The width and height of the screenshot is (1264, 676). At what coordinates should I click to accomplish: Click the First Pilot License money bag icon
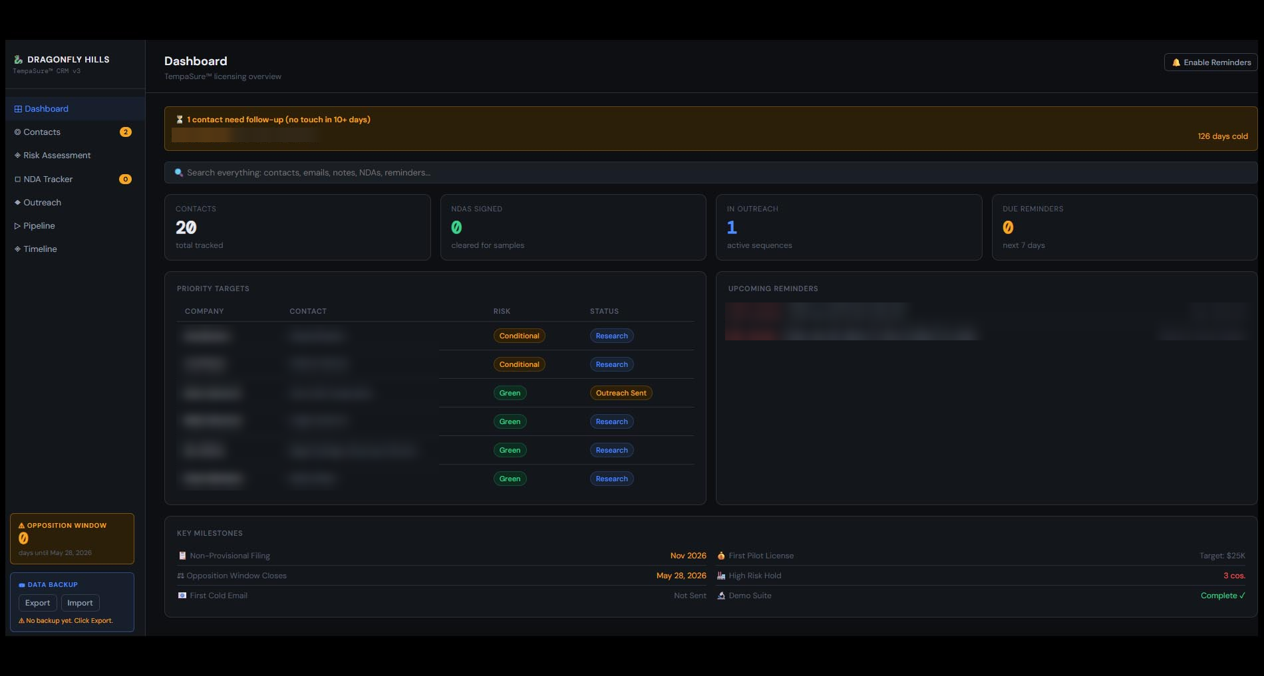[x=721, y=556]
